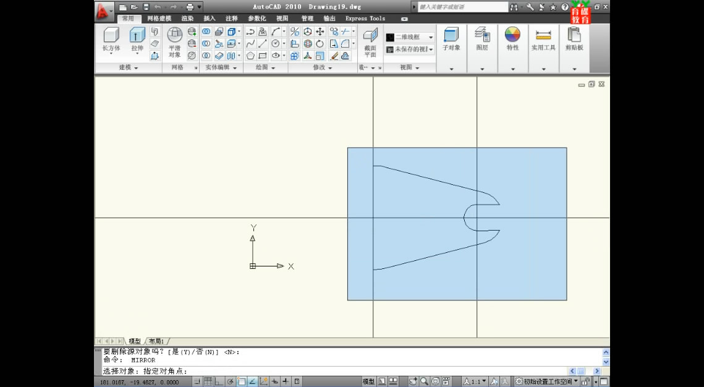This screenshot has width=704, height=387.
Task: Click the 3D Mirror tool in Modify panel
Action: (x=295, y=32)
